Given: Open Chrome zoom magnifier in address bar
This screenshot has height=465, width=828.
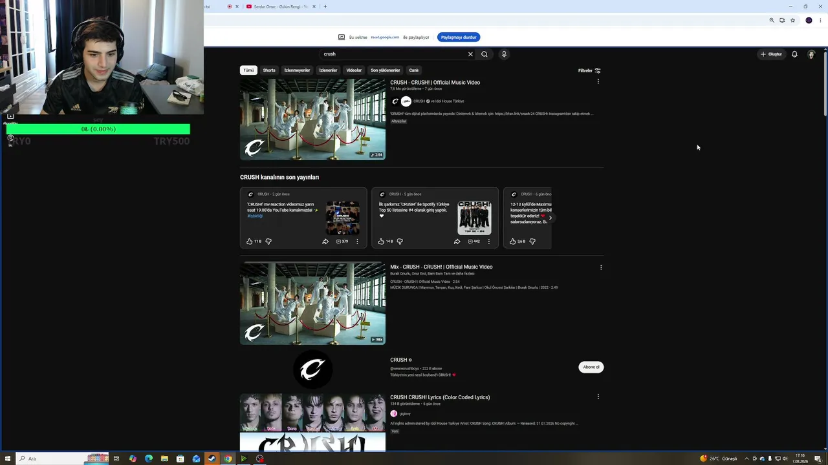Looking at the screenshot, I should 772,20.
